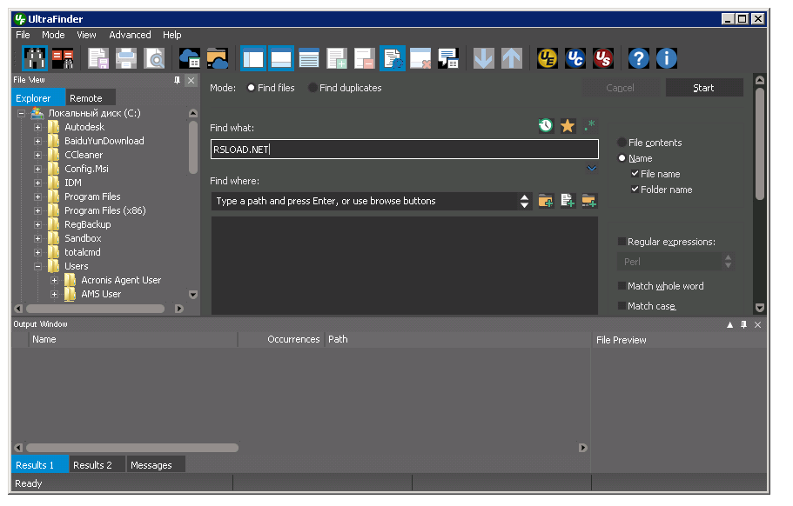Screen dimensions: 793x506
Task: Expand the Acronis Agent User folder
Action: click(x=55, y=280)
